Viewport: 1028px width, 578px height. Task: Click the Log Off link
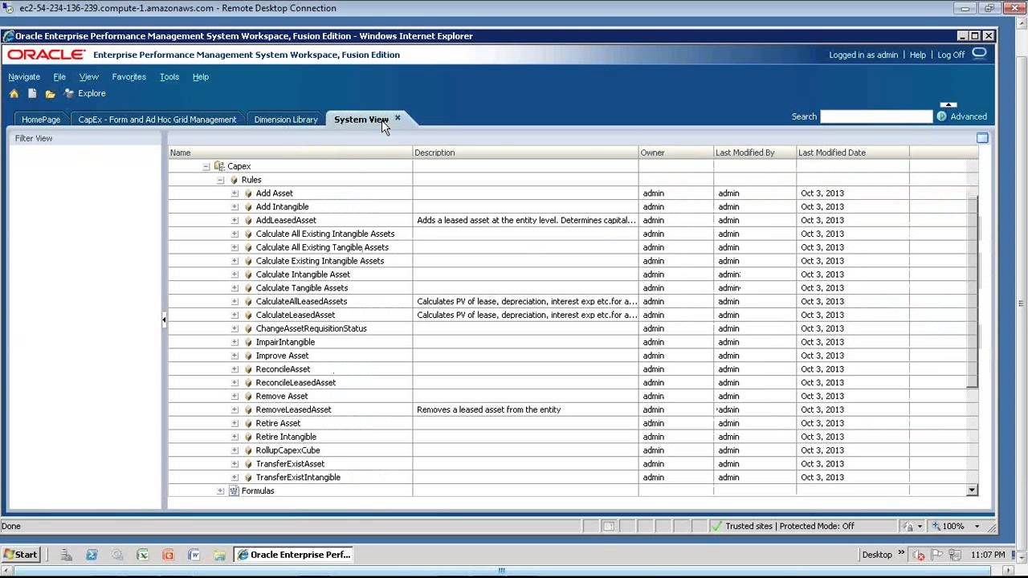pyautogui.click(x=951, y=55)
